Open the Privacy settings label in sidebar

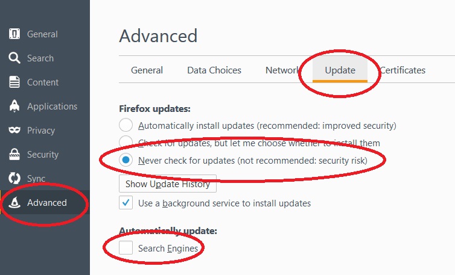coord(41,131)
